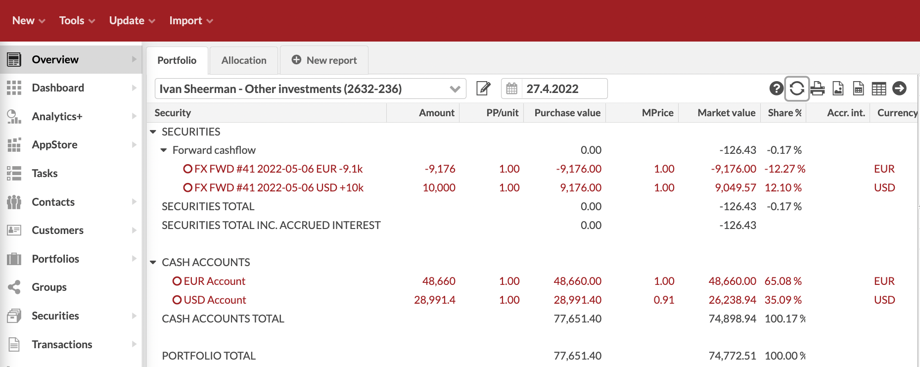Open the USD Account link

[215, 300]
